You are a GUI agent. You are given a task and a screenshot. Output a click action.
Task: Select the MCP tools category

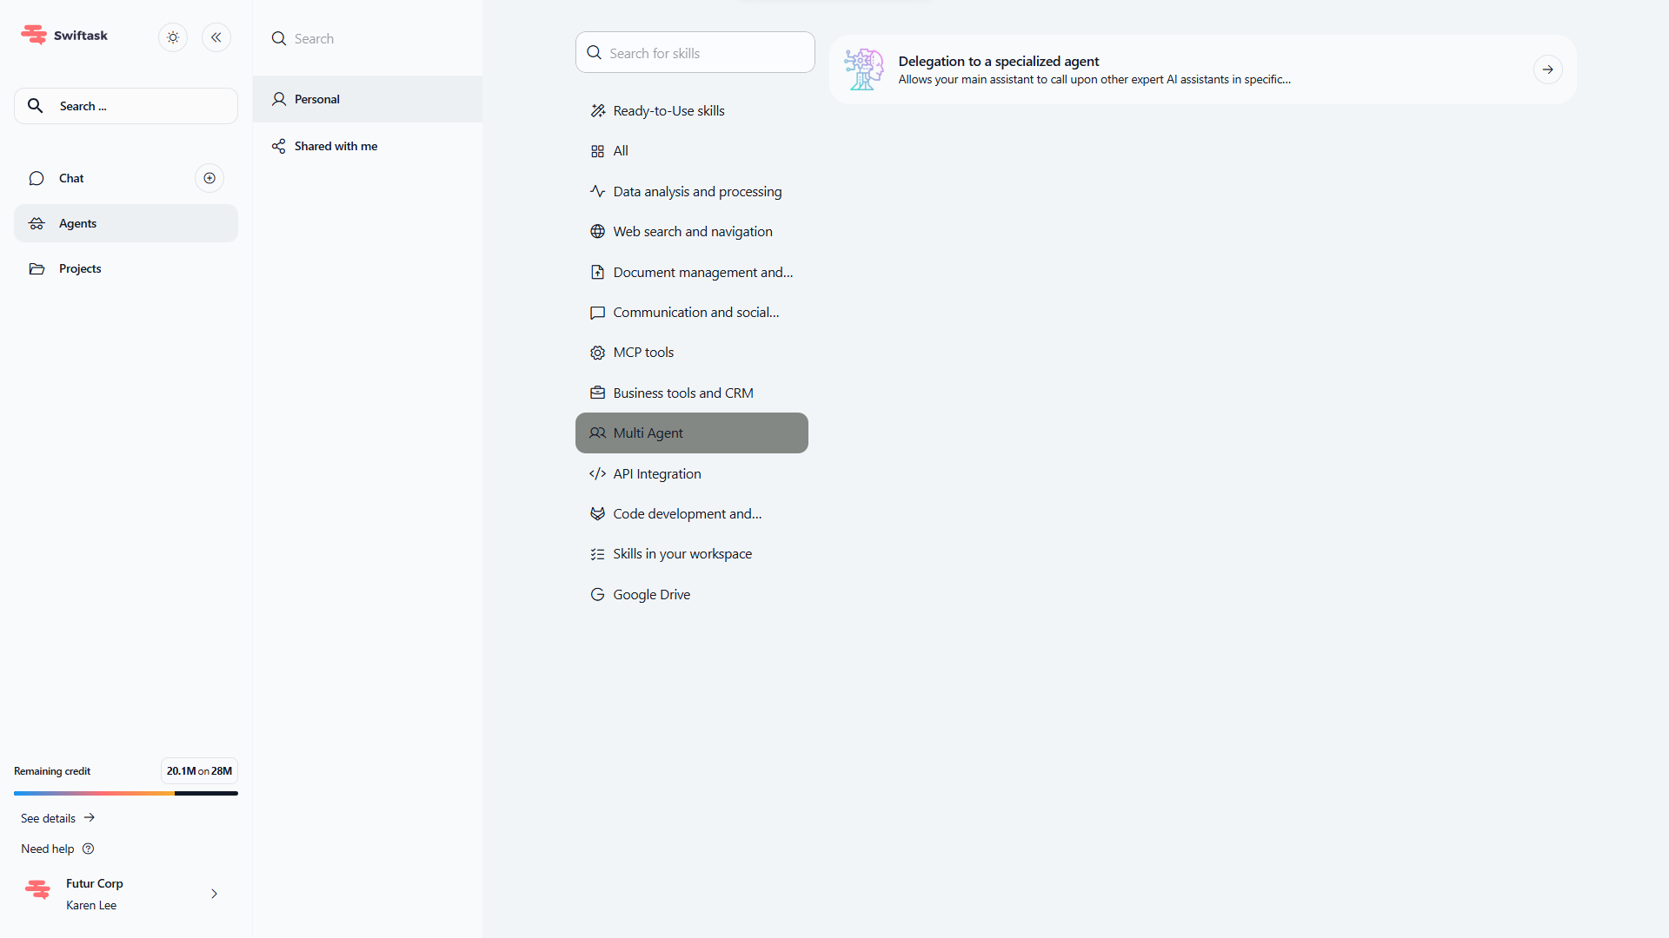pos(643,352)
